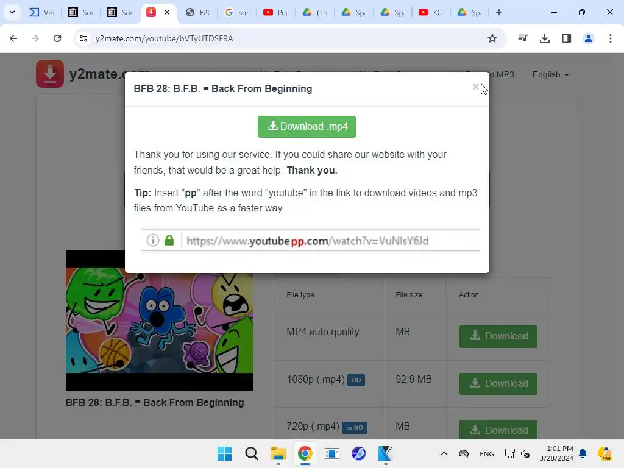Switch to the YouTube 'KC' tab
The width and height of the screenshot is (624, 468).
(431, 12)
